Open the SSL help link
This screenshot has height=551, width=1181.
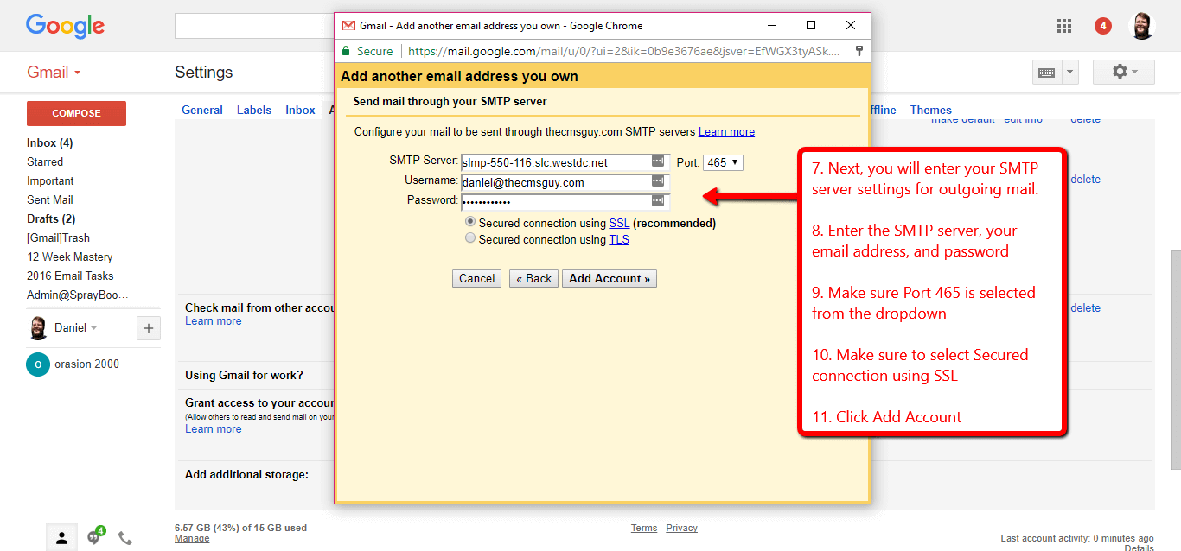(619, 223)
